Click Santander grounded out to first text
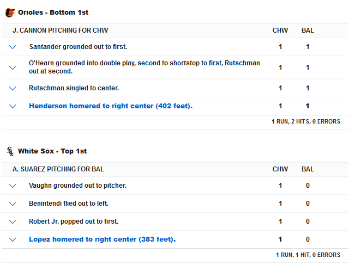This screenshot has height=271, width=349. tap(78, 47)
